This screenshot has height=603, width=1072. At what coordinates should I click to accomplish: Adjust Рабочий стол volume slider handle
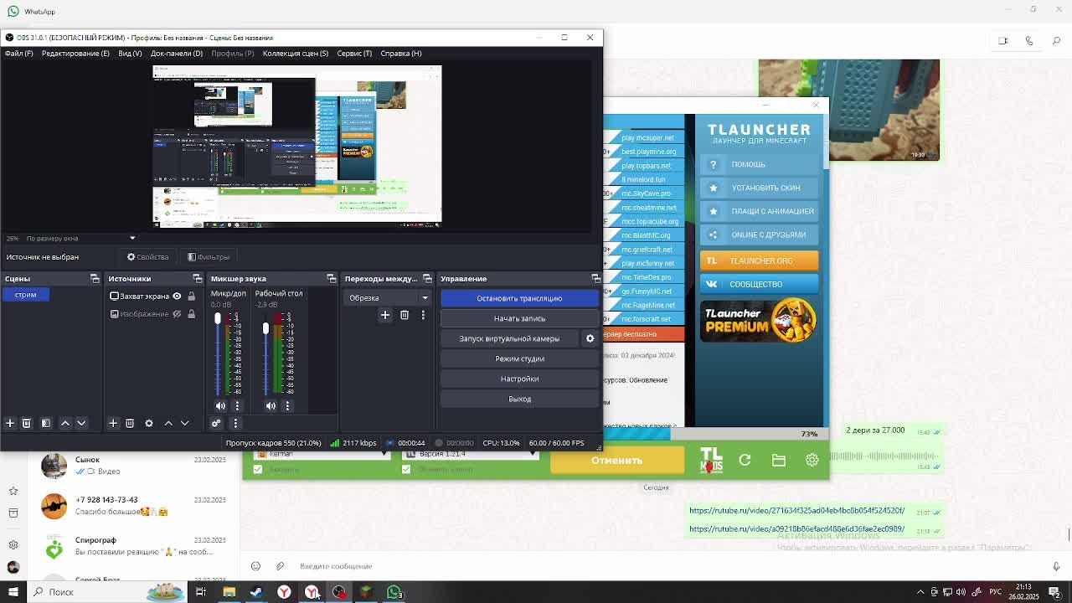coord(265,328)
